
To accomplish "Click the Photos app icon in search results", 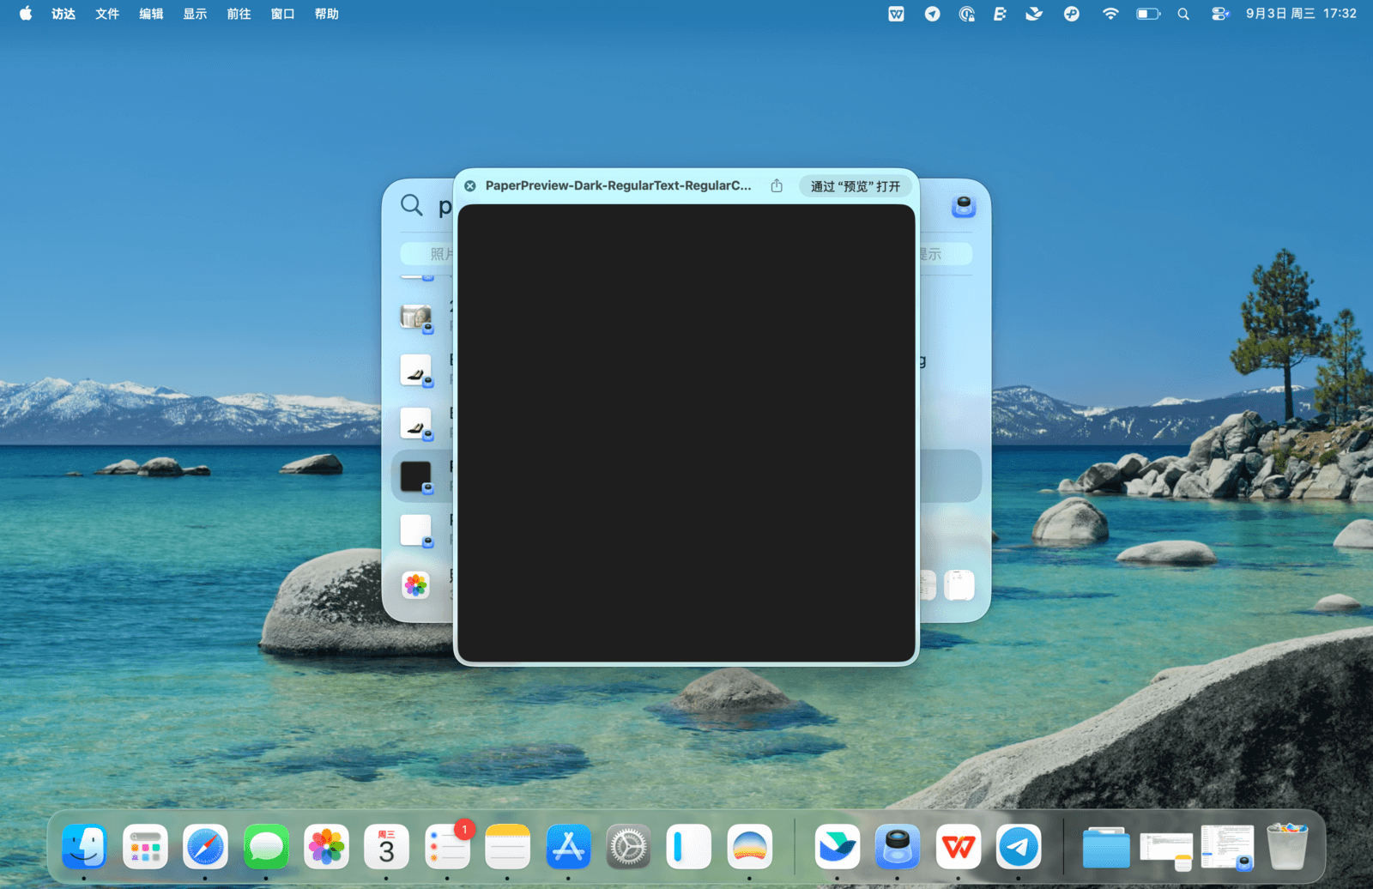I will coord(416,585).
